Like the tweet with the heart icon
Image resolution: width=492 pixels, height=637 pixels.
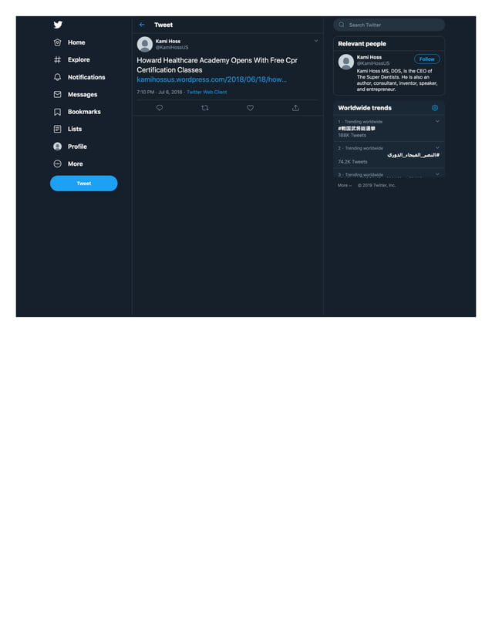click(x=251, y=108)
